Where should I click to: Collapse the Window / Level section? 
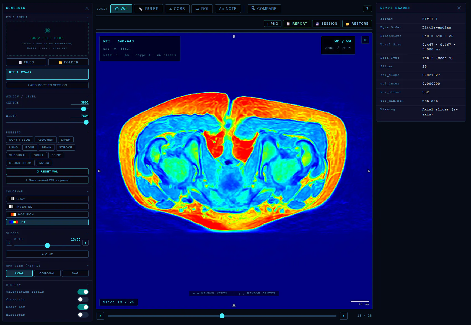click(x=87, y=97)
